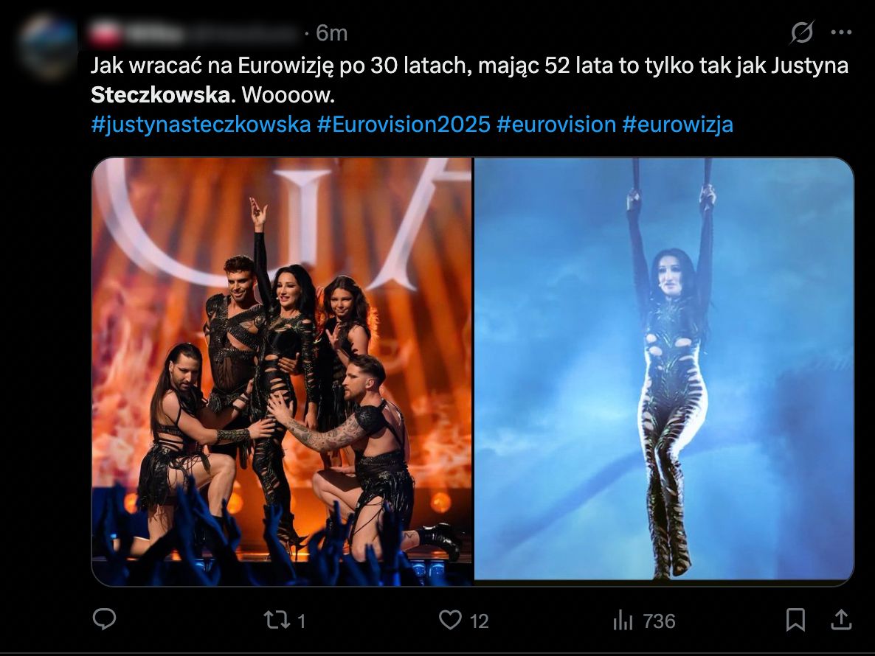Open analytics via the bar chart icon
The height and width of the screenshot is (656, 875).
tap(623, 620)
